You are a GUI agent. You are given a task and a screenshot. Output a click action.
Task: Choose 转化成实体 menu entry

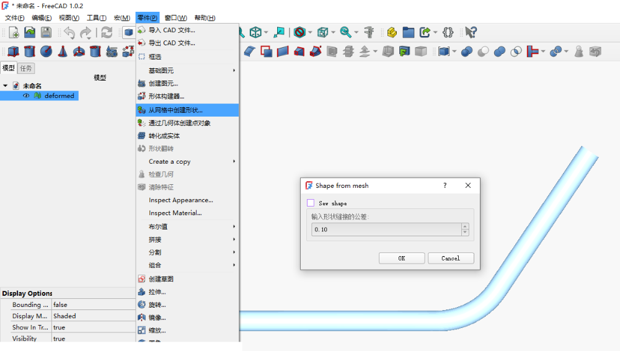pyautogui.click(x=187, y=136)
